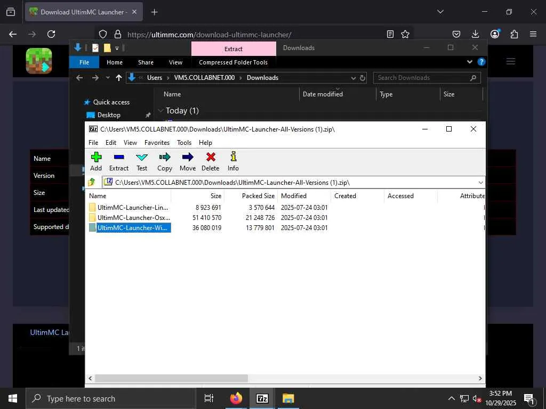Run Test on the archive

tap(142, 162)
